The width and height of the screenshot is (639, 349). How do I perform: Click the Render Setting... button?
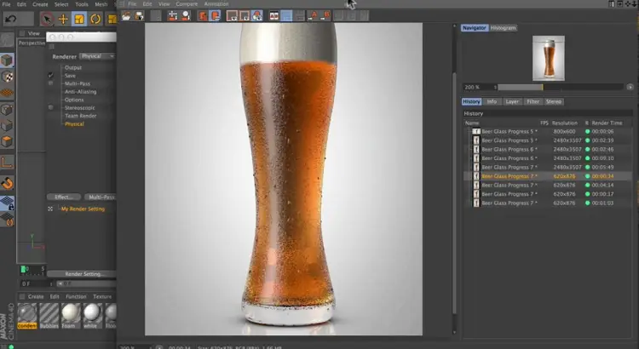pos(82,274)
